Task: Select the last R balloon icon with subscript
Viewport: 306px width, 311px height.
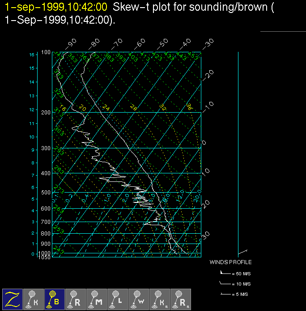Action: tap(181, 298)
